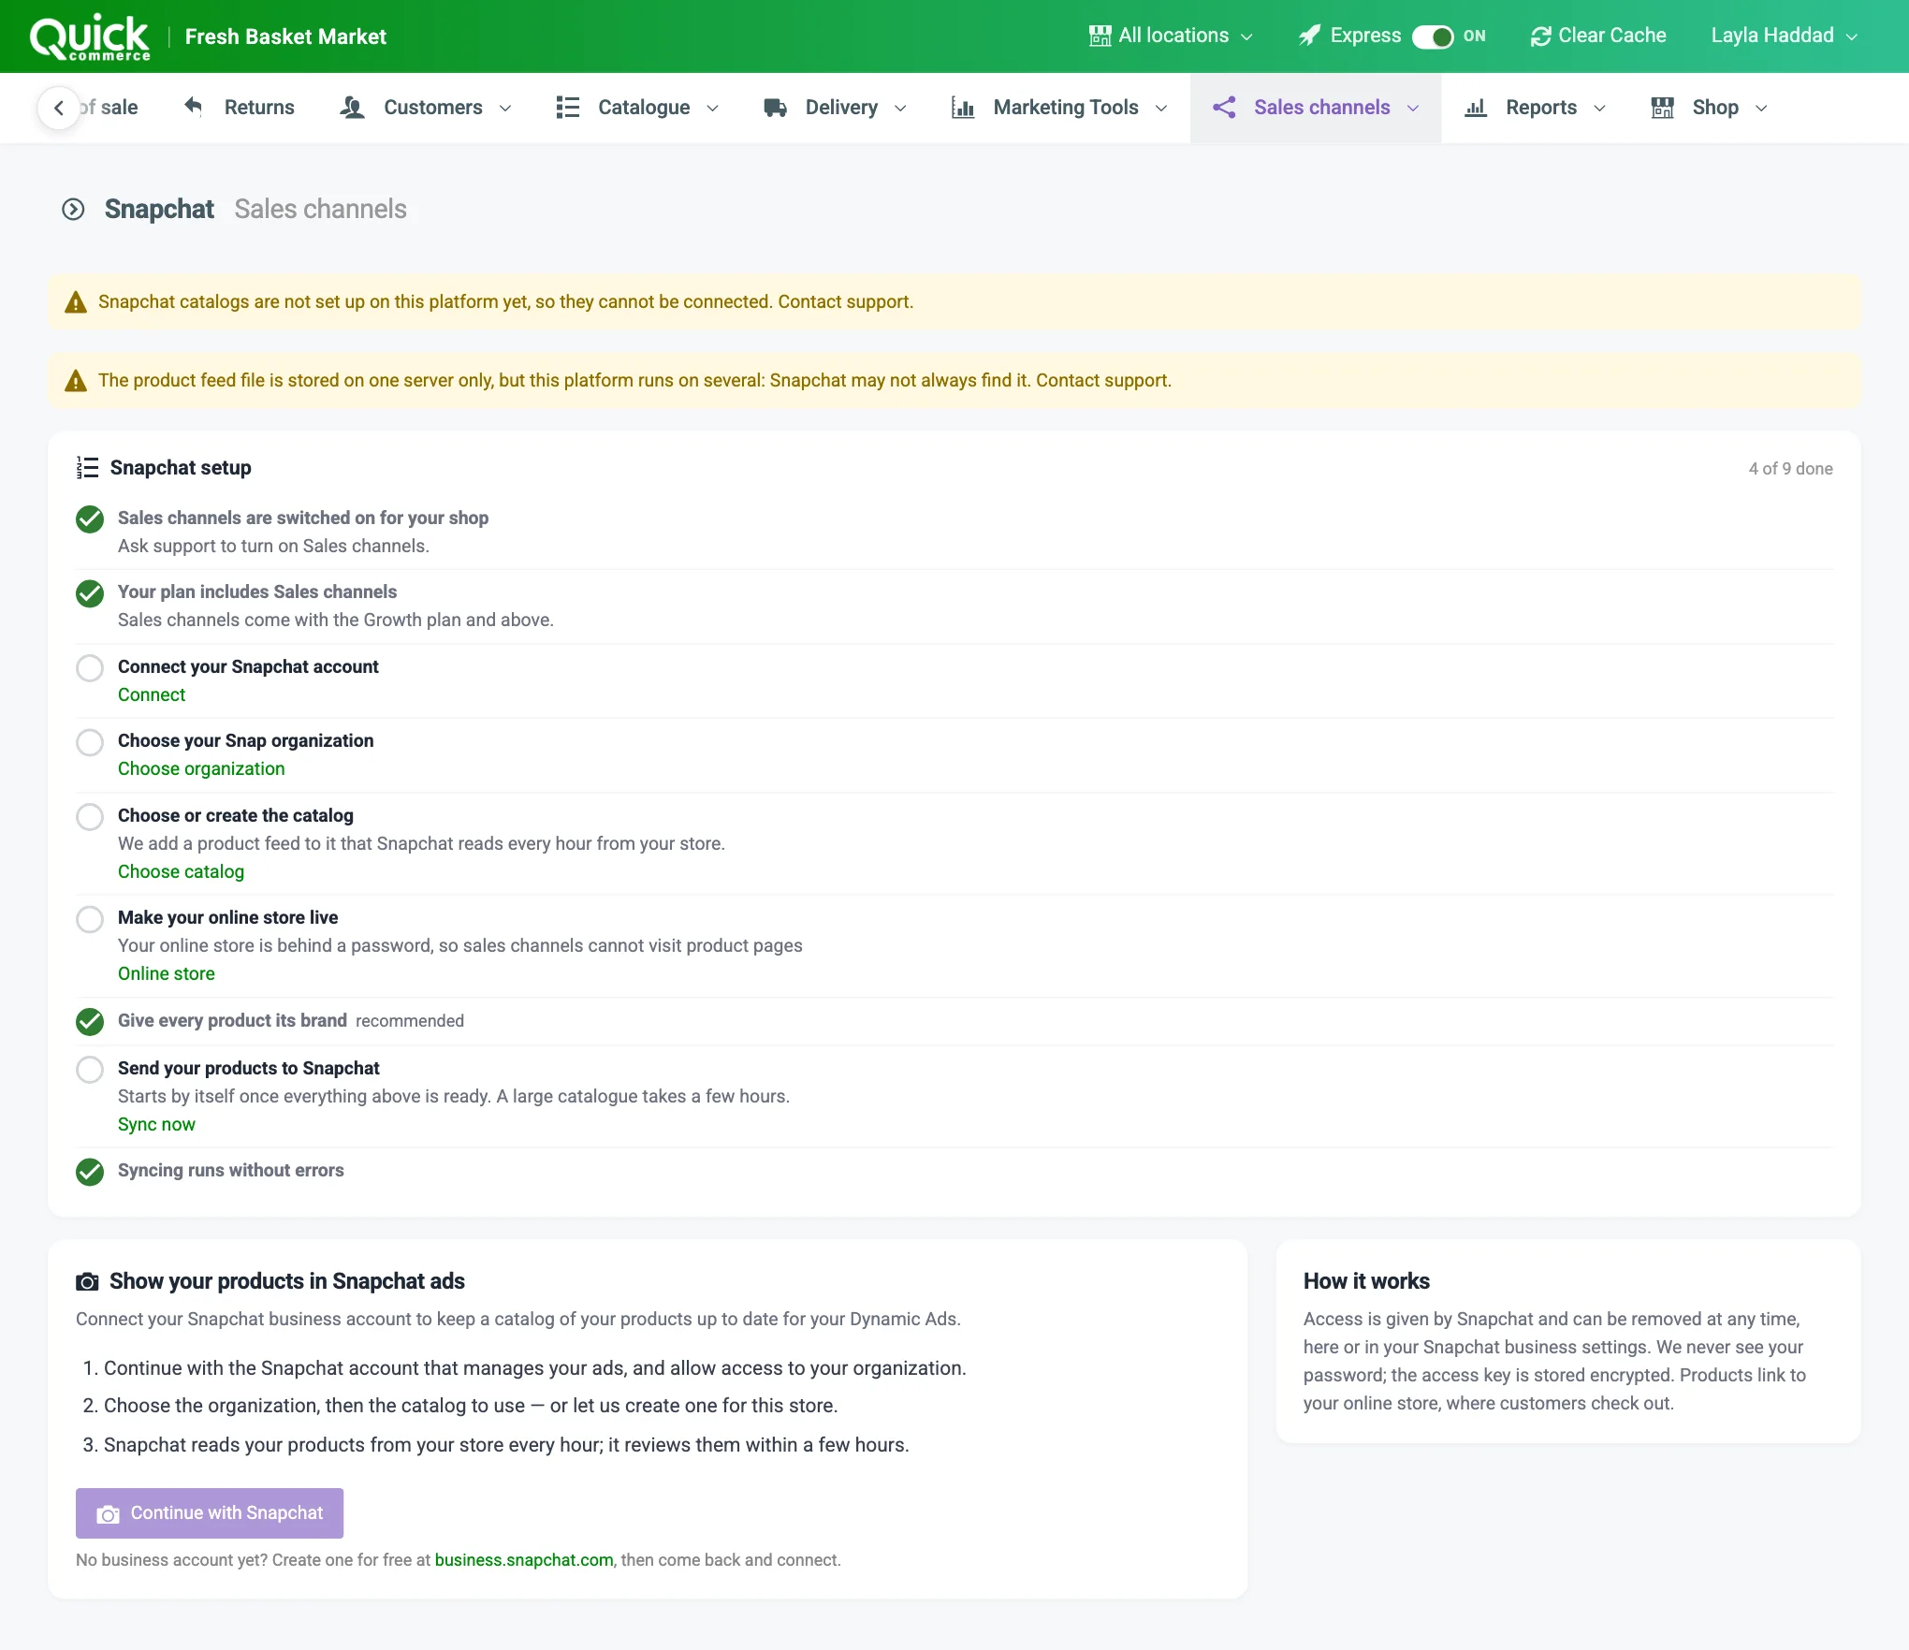1909x1650 pixels.
Task: Toggle the Express switch off
Action: click(1432, 37)
